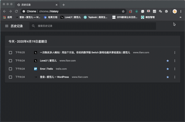Image resolution: width=185 pixels, height=122 pixels.
Task: Click the red Office extension icon
Action: (130, 11)
